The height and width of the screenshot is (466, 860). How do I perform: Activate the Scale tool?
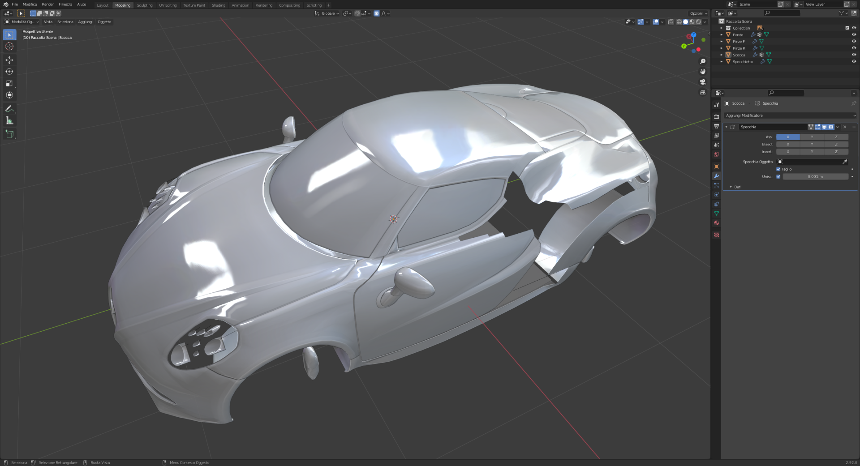[x=9, y=83]
